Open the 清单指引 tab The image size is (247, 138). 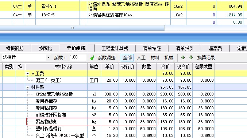click(185, 48)
